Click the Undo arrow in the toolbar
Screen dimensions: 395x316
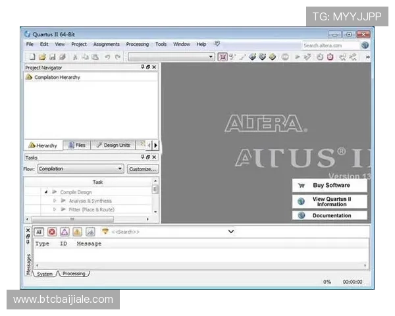[x=107, y=57]
